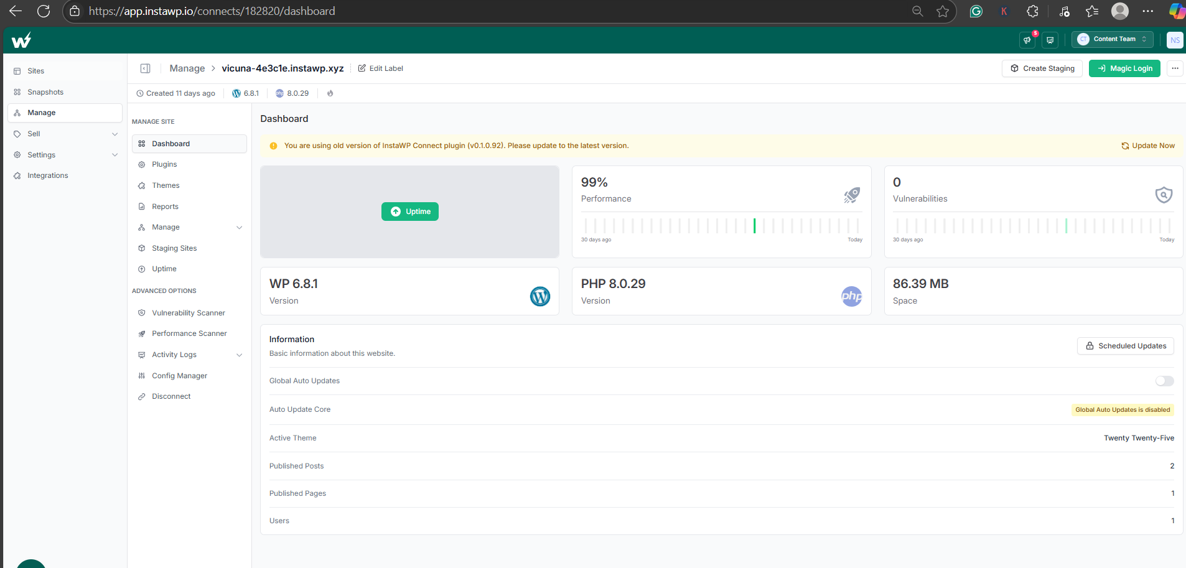Open Snapshots in left sidebar
The image size is (1186, 568).
(x=65, y=92)
